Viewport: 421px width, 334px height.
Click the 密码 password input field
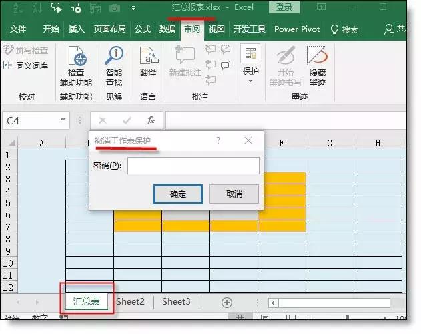coord(193,166)
